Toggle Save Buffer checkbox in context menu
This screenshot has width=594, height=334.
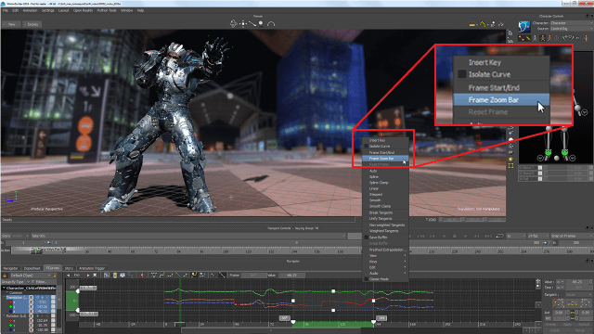point(366,238)
